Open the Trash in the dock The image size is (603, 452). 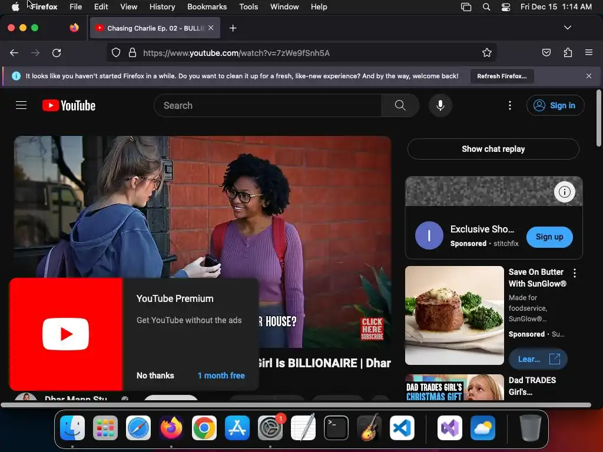point(531,428)
